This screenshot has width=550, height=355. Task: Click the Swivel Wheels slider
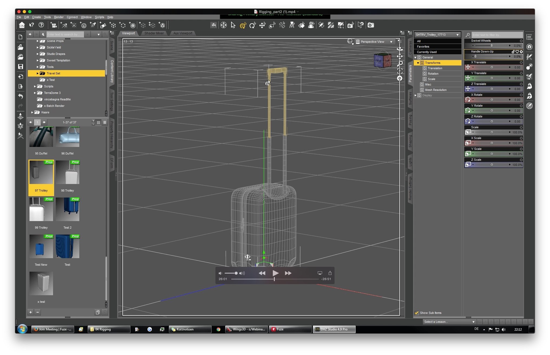pyautogui.click(x=491, y=45)
